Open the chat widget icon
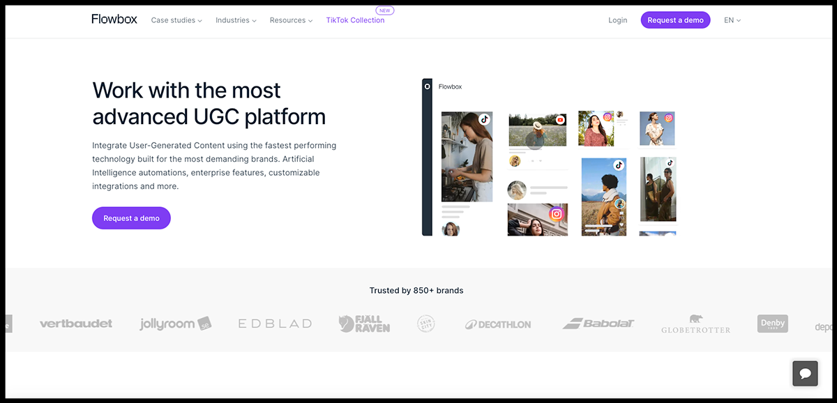Viewport: 837px width, 403px height. (804, 374)
